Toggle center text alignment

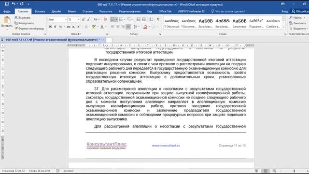tap(118, 27)
